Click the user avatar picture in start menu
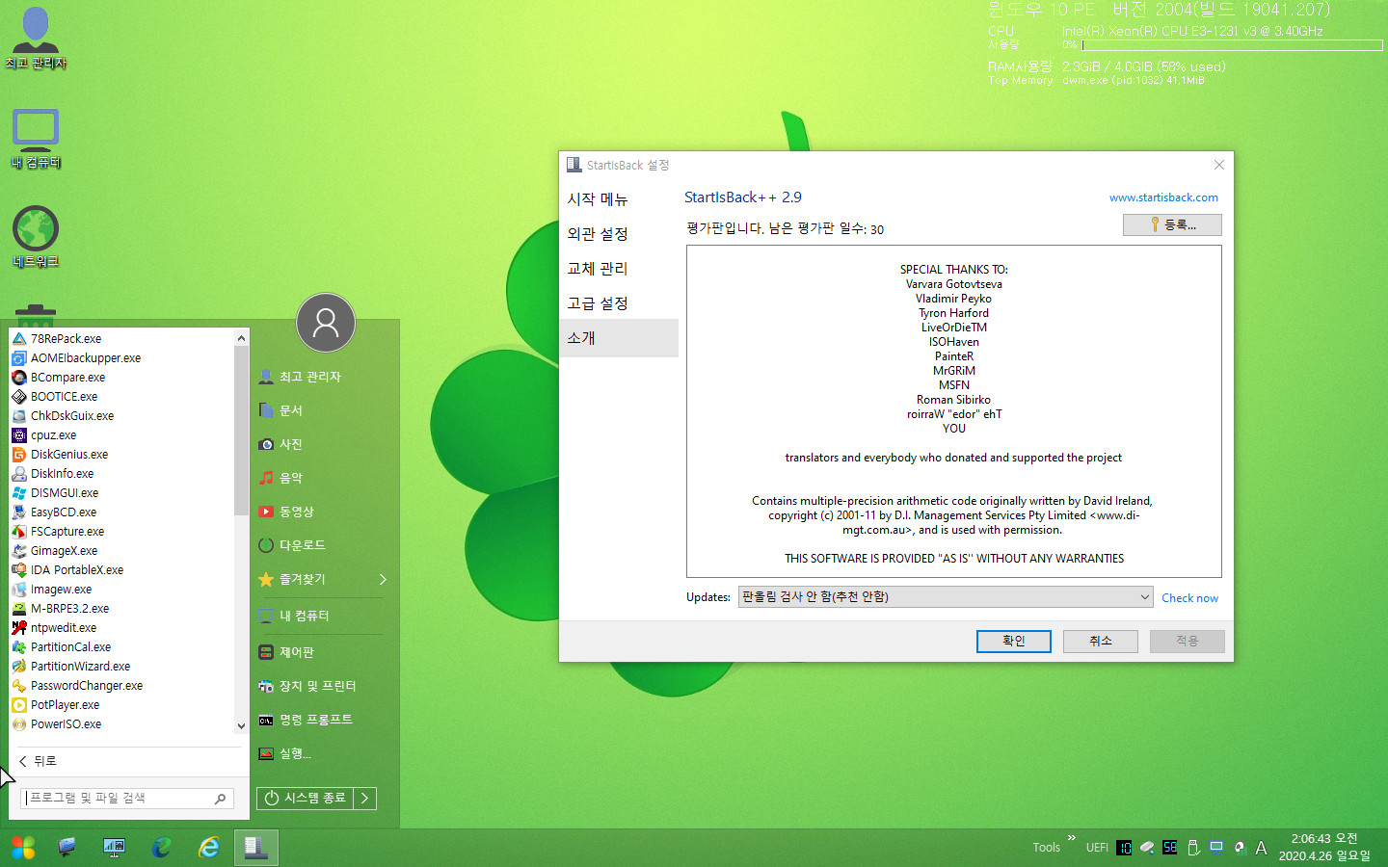The image size is (1388, 867). click(326, 323)
